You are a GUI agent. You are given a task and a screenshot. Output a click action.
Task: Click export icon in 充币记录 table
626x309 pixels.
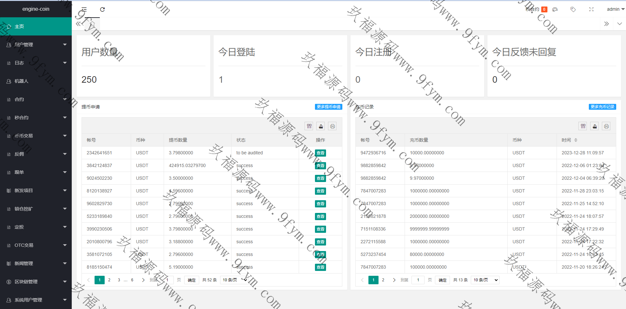coord(595,126)
